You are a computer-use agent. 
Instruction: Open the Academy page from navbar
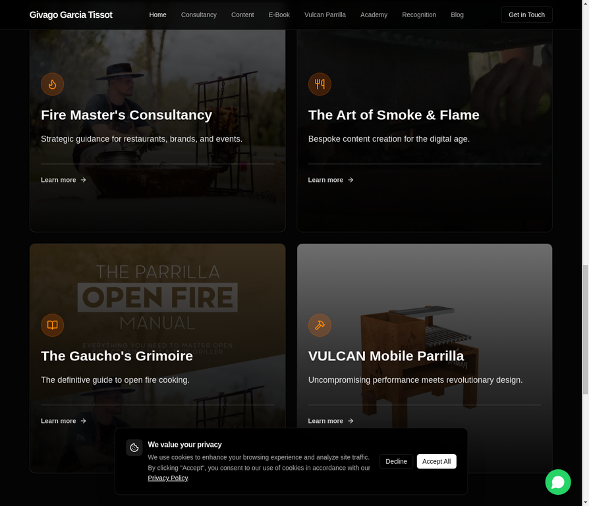point(374,14)
